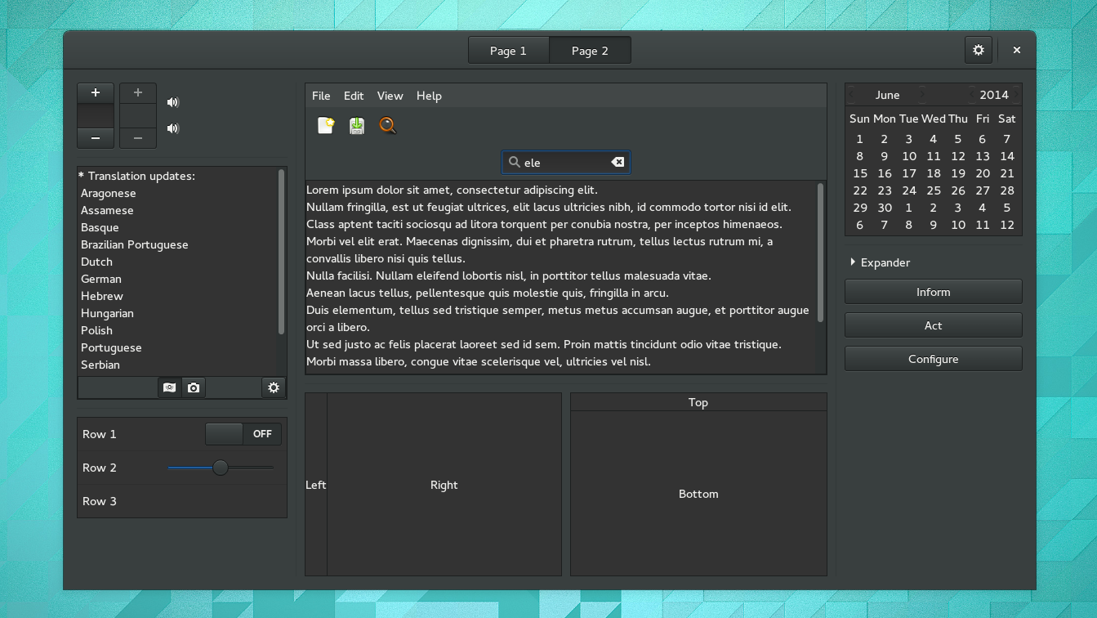Select June 20 in the calendar
The image size is (1097, 618).
tap(983, 173)
